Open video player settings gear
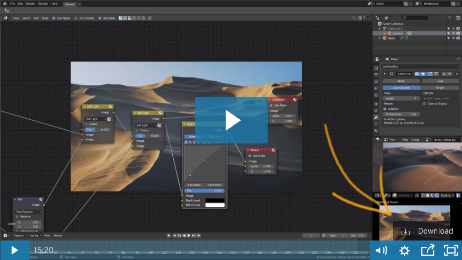The width and height of the screenshot is (462, 260). click(x=404, y=251)
